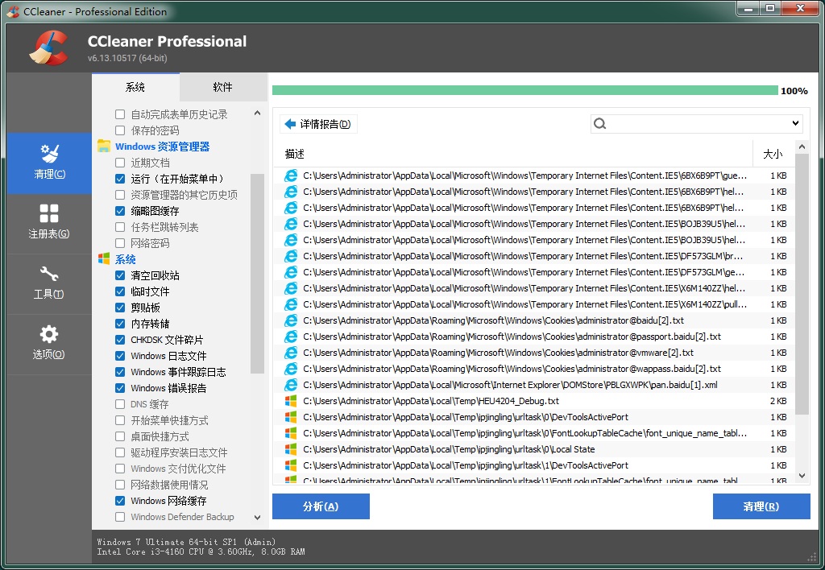Click the green 100% progress bar
Image resolution: width=825 pixels, height=570 pixels.
click(x=525, y=90)
